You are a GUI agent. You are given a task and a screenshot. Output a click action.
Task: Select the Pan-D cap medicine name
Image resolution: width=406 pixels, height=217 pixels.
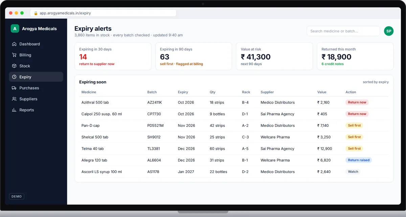[x=90, y=125]
